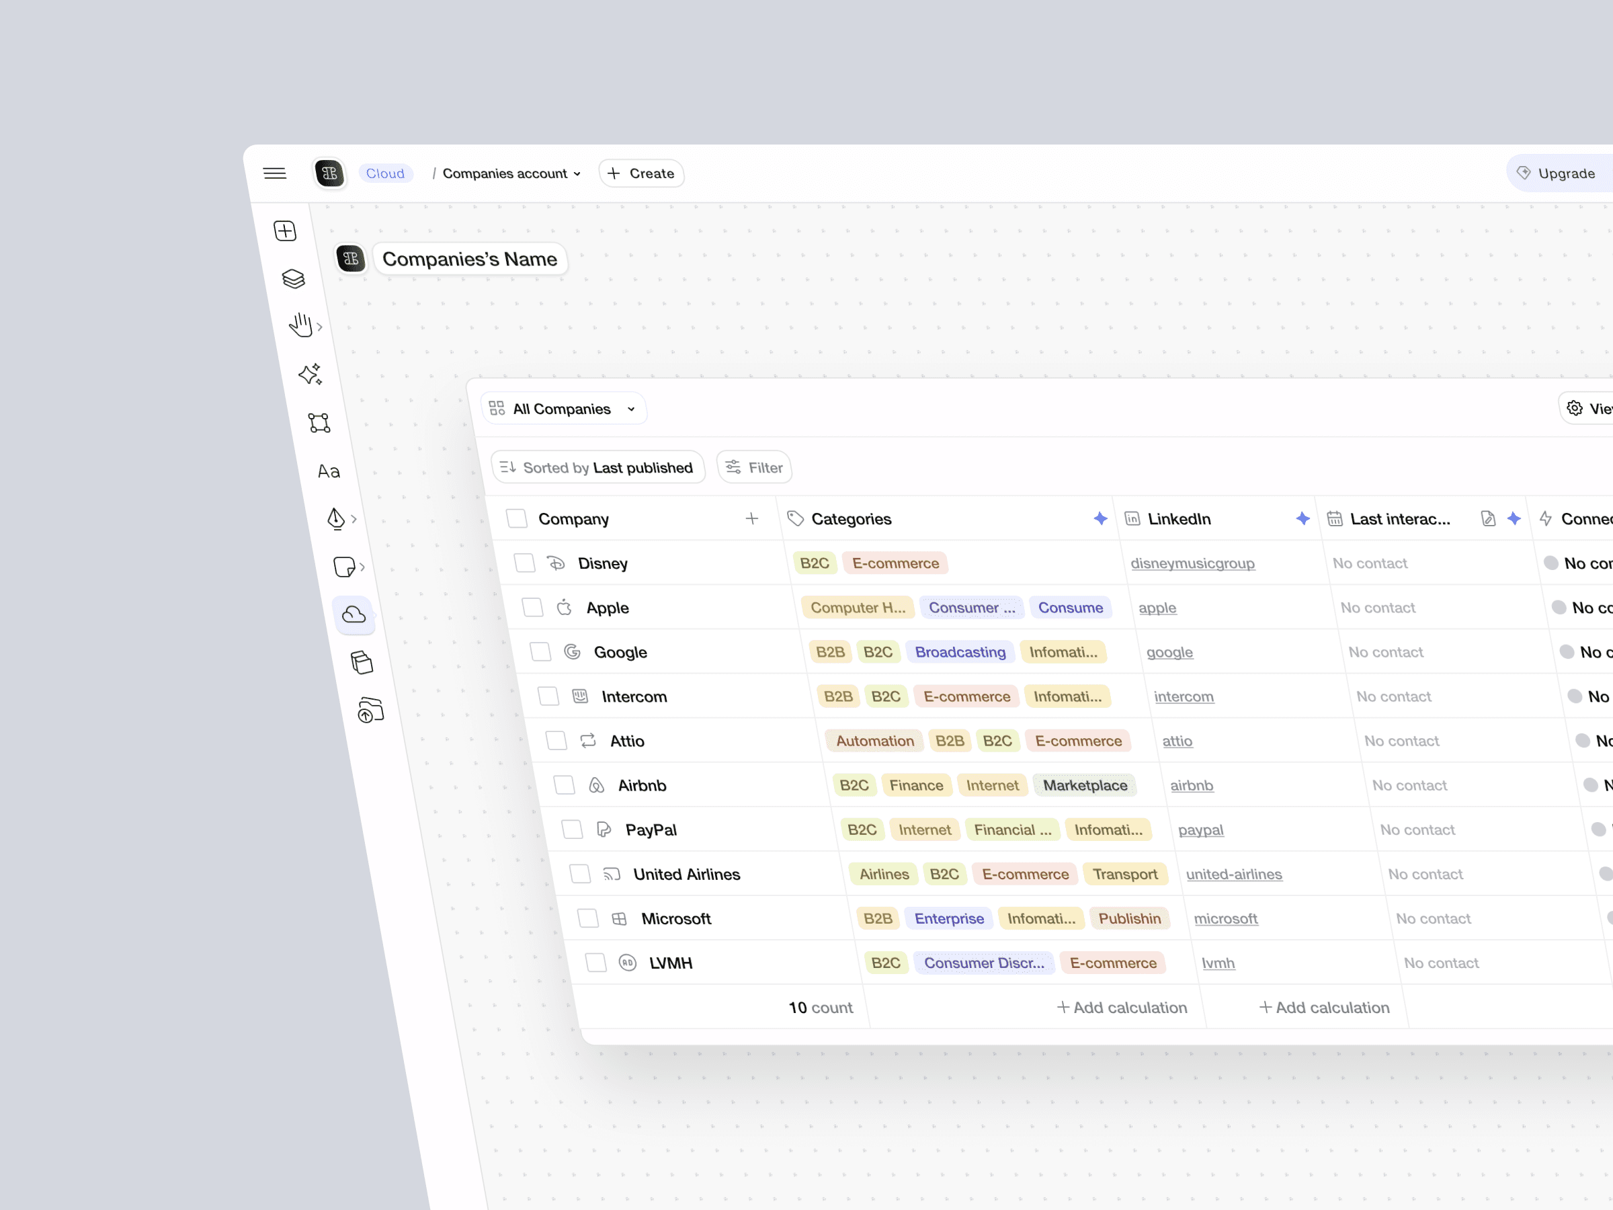Check the Disney row checkbox

524,563
